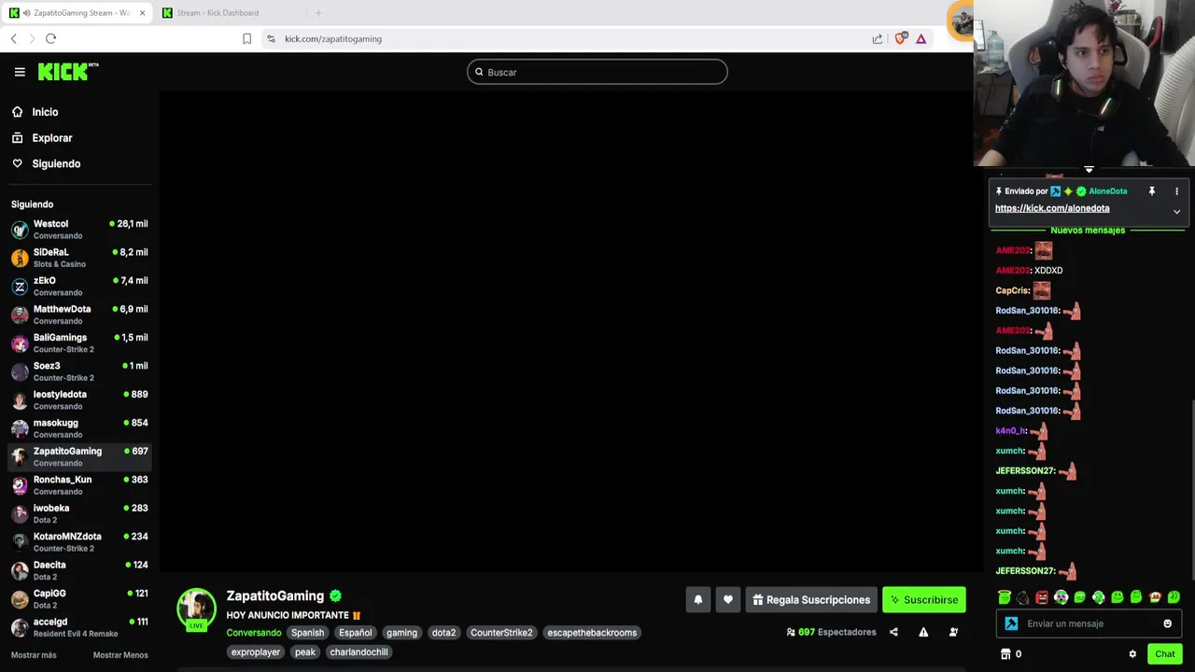
Task: Open zEkO's channel in the following list
Action: (x=79, y=287)
